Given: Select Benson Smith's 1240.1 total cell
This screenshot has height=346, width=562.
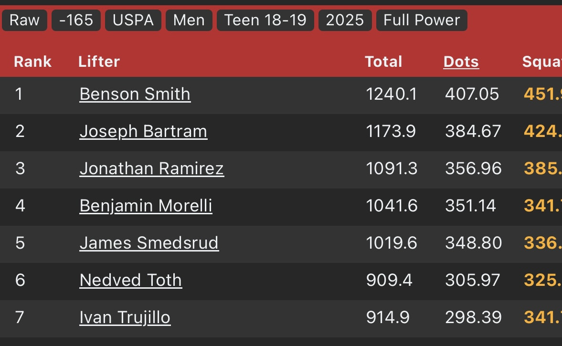Looking at the screenshot, I should pyautogui.click(x=392, y=94).
